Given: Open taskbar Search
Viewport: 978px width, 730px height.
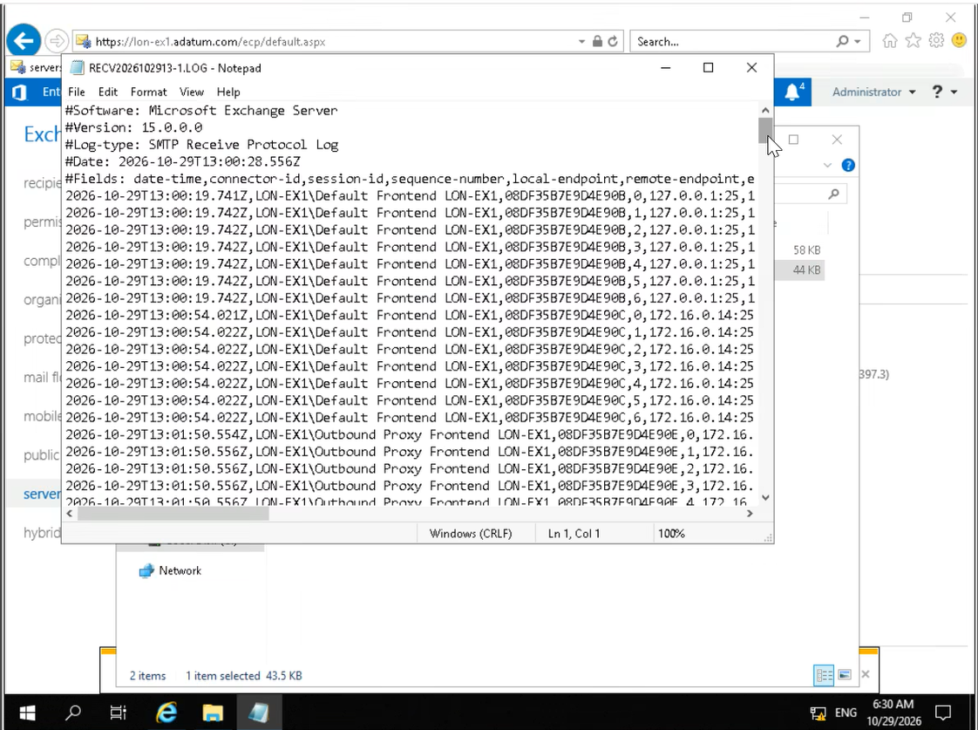Looking at the screenshot, I should (x=73, y=712).
